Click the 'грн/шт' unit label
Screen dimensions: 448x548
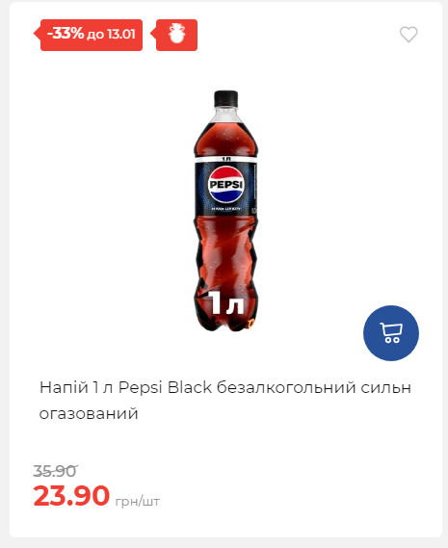coord(138,501)
